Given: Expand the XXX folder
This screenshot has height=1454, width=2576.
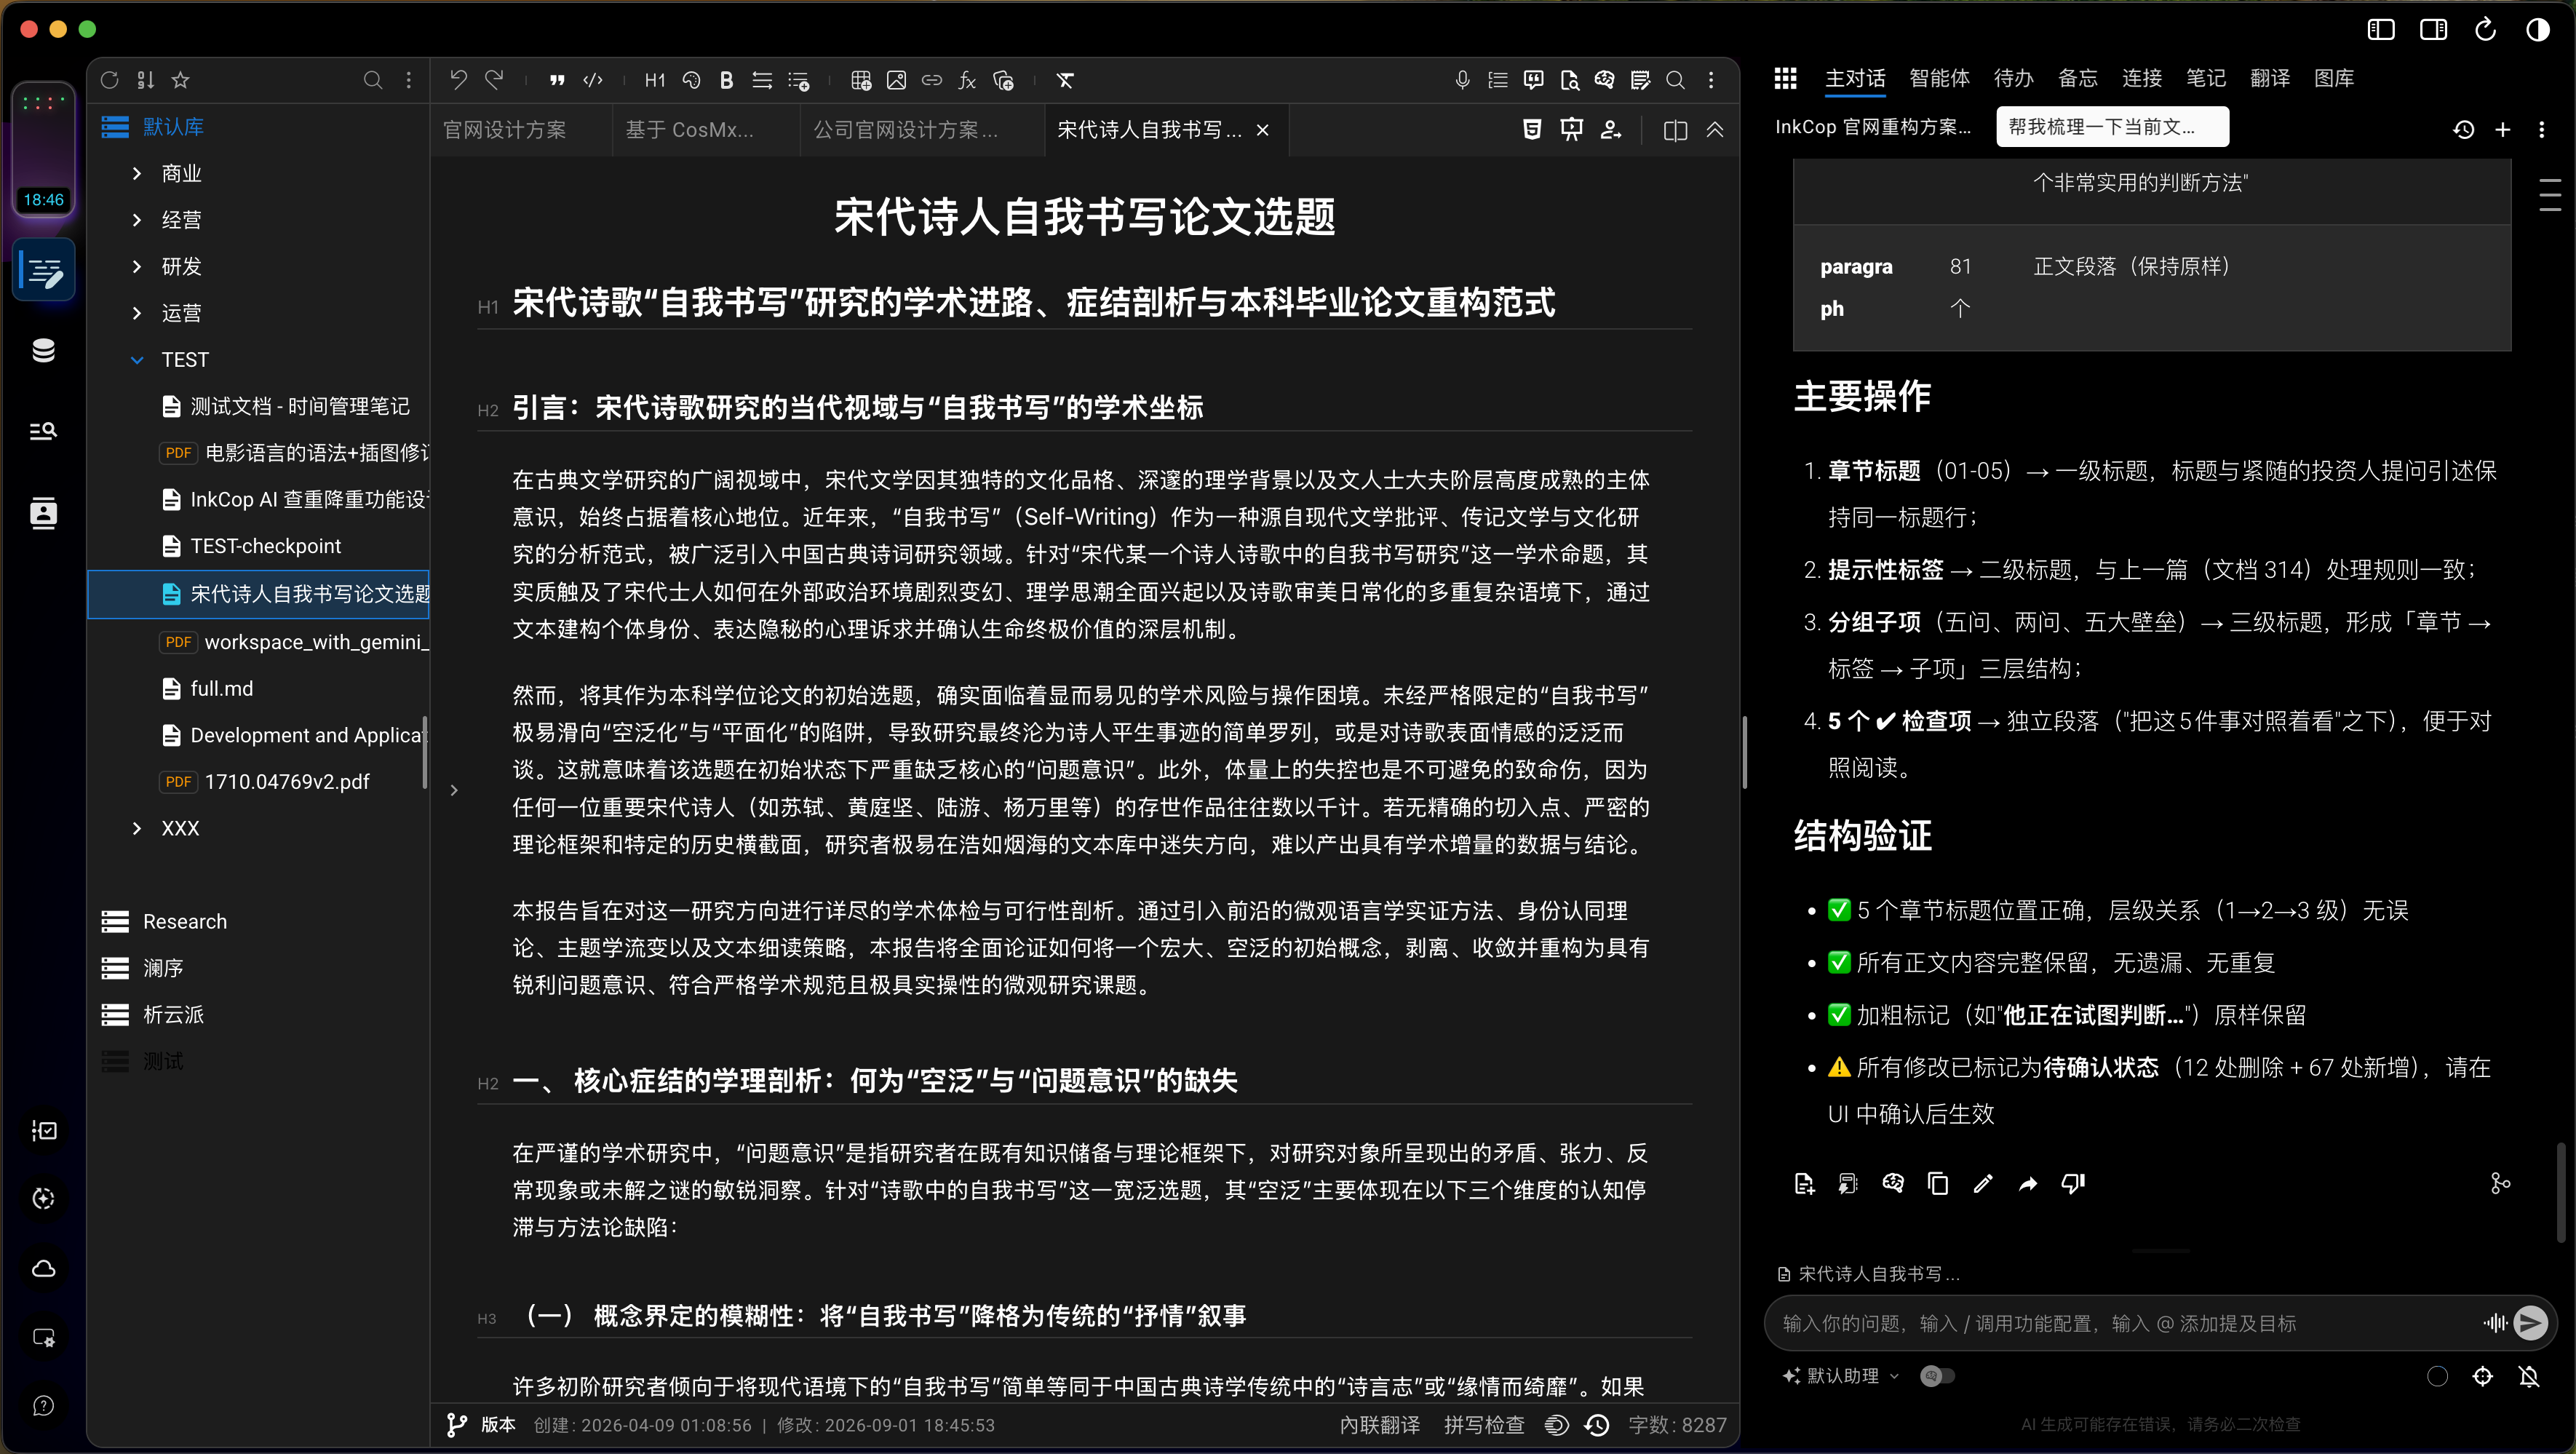Looking at the screenshot, I should [x=137, y=828].
